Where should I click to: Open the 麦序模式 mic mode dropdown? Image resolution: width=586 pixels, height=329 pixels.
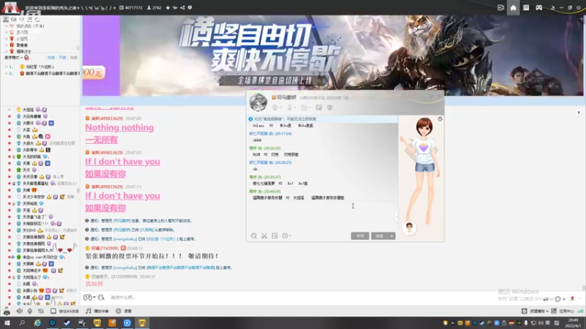click(x=14, y=58)
